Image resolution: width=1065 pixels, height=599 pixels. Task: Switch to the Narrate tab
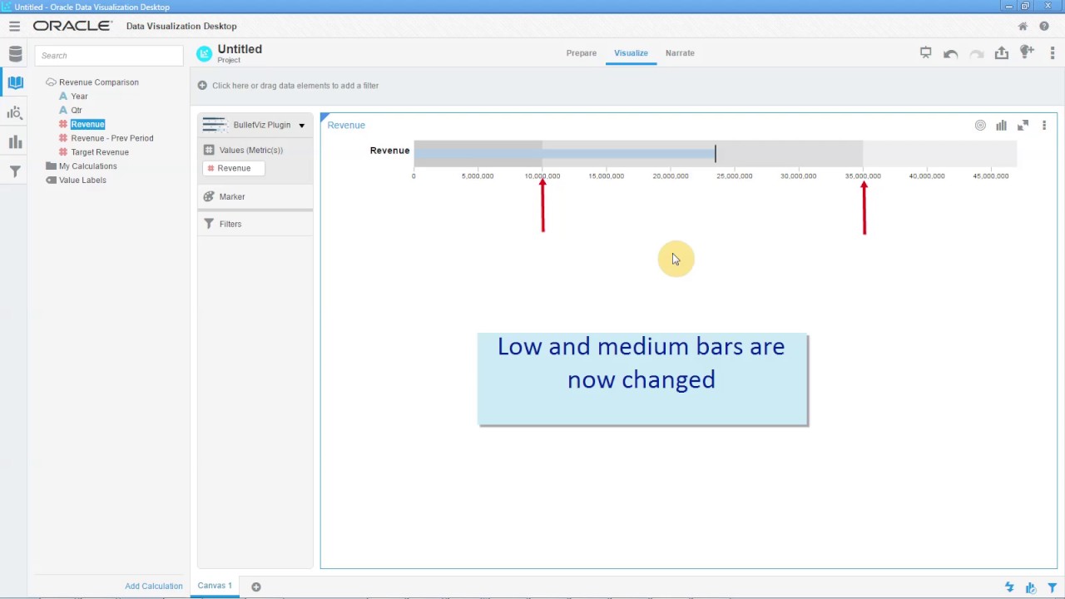coord(680,53)
